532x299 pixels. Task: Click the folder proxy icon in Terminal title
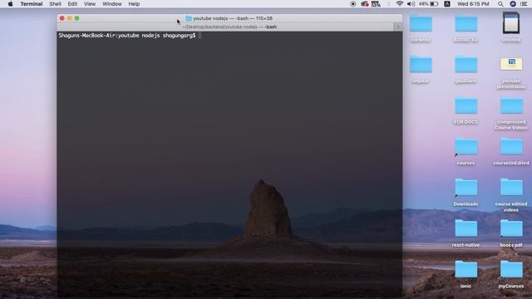click(x=189, y=18)
